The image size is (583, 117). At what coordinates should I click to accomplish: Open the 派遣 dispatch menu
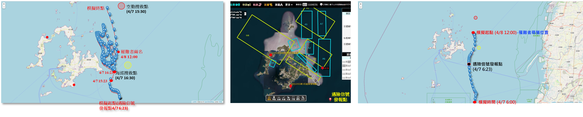click(268, 4)
